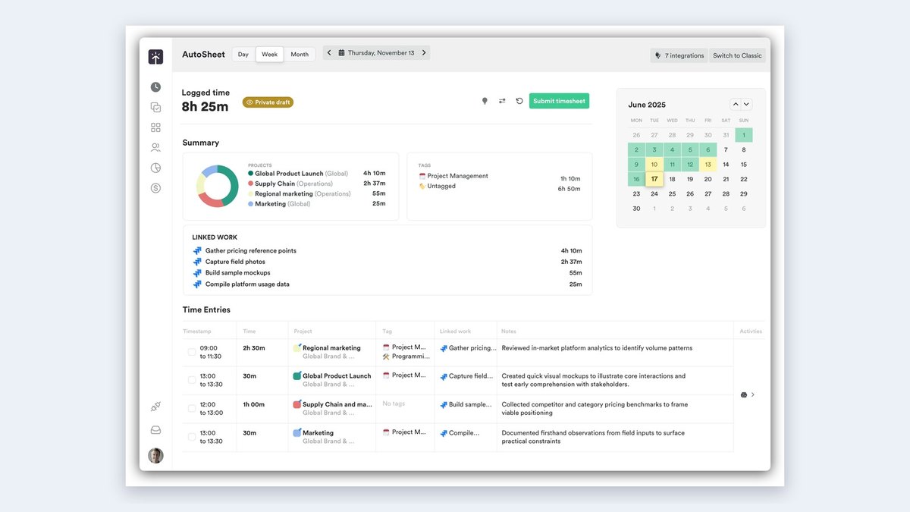Image resolution: width=910 pixels, height=512 pixels.
Task: Click the Submit timesheet button
Action: click(x=559, y=101)
